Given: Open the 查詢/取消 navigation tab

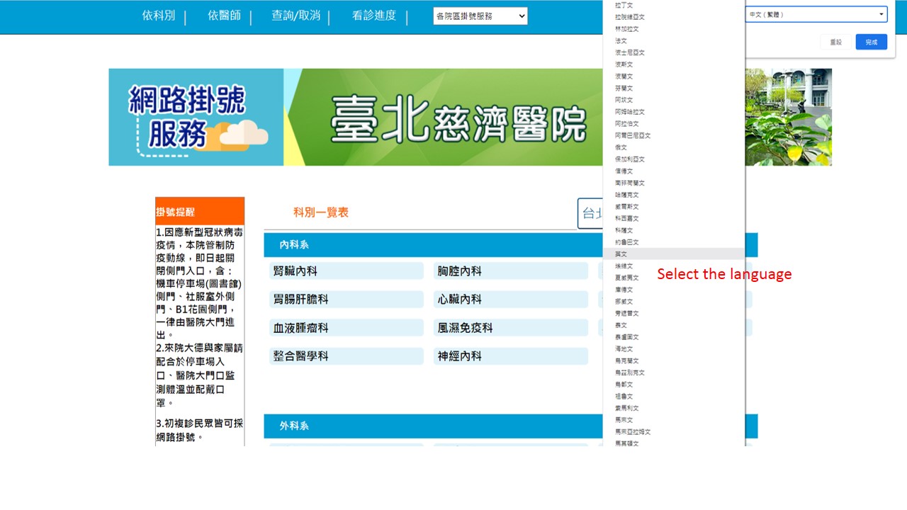Looking at the screenshot, I should 295,16.
